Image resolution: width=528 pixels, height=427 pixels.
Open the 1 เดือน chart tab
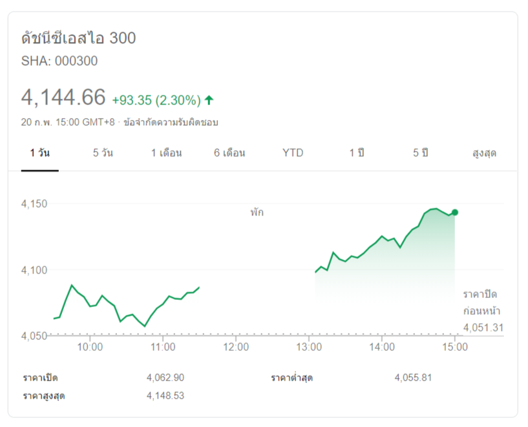[x=166, y=153]
